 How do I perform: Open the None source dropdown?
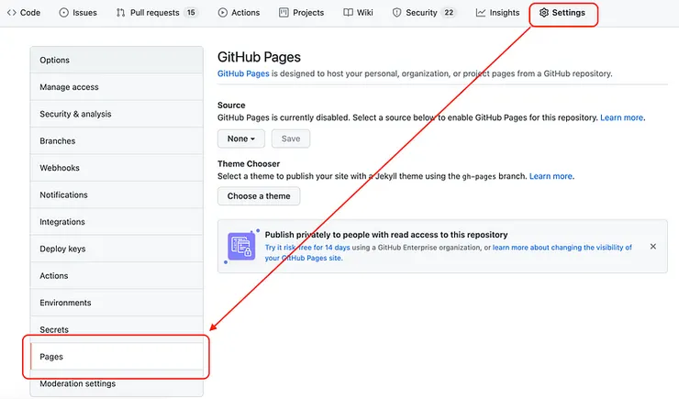coord(241,139)
